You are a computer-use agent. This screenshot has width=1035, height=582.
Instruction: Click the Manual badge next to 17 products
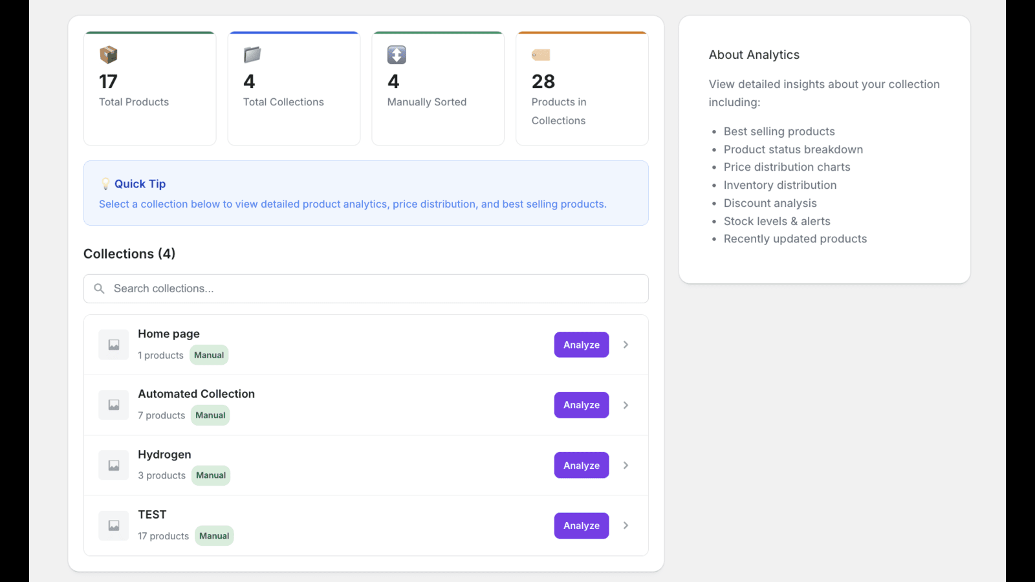[214, 535]
